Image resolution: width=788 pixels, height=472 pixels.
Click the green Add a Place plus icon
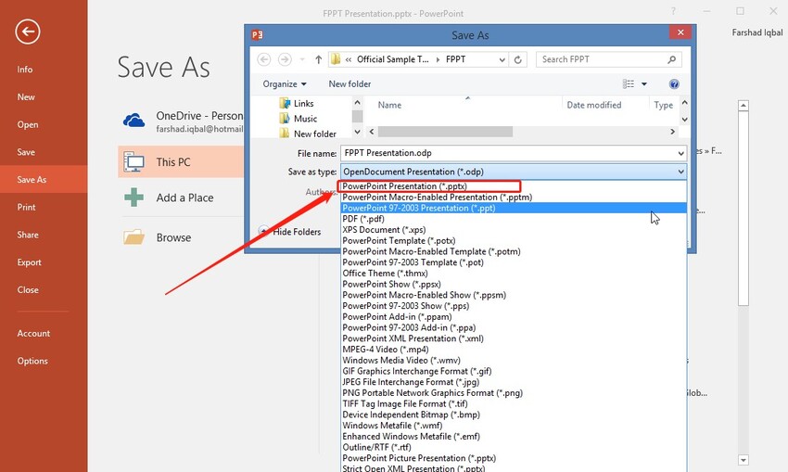click(133, 198)
